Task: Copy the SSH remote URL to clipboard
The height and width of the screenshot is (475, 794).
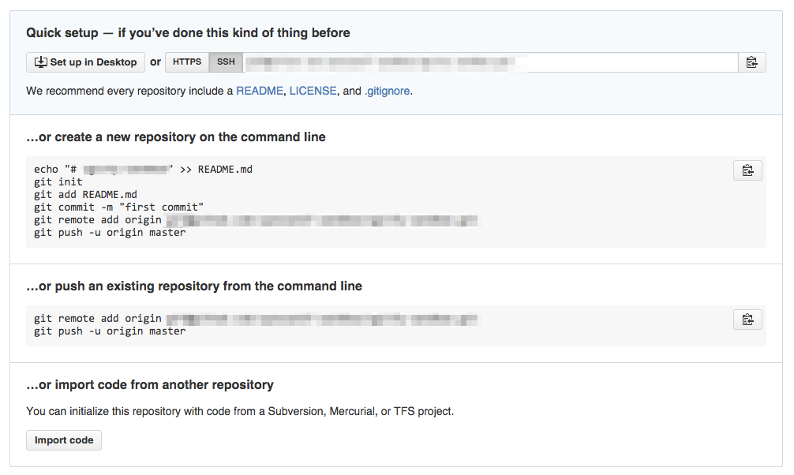Action: click(751, 62)
